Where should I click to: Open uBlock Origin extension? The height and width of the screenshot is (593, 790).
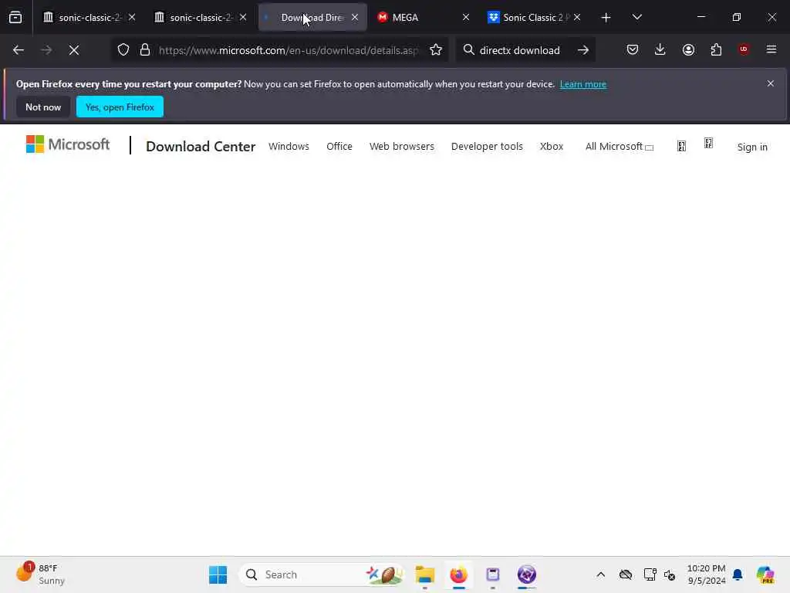(x=744, y=49)
